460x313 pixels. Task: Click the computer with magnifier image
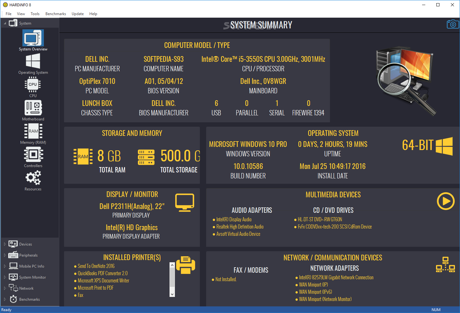[x=405, y=81]
